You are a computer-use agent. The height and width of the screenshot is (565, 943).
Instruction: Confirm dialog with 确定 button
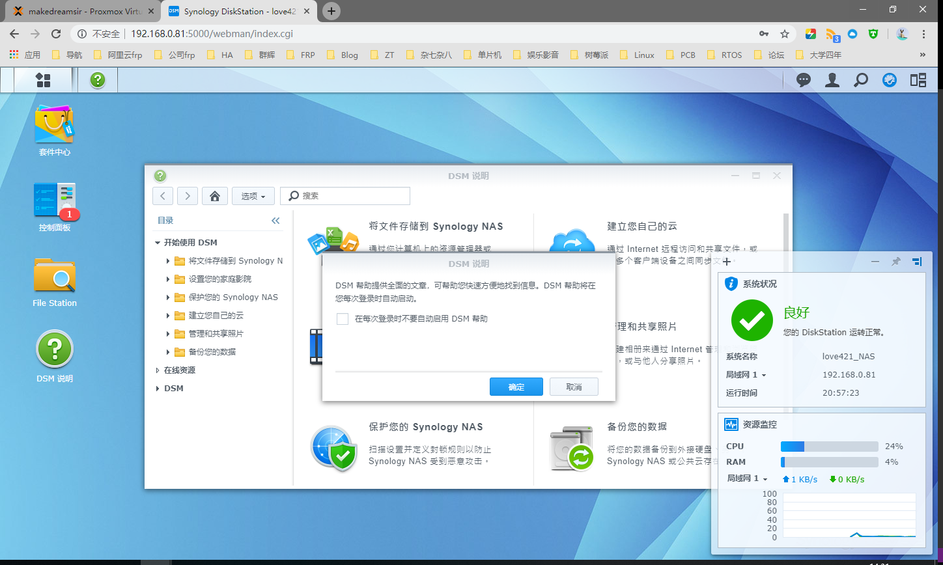coord(516,387)
